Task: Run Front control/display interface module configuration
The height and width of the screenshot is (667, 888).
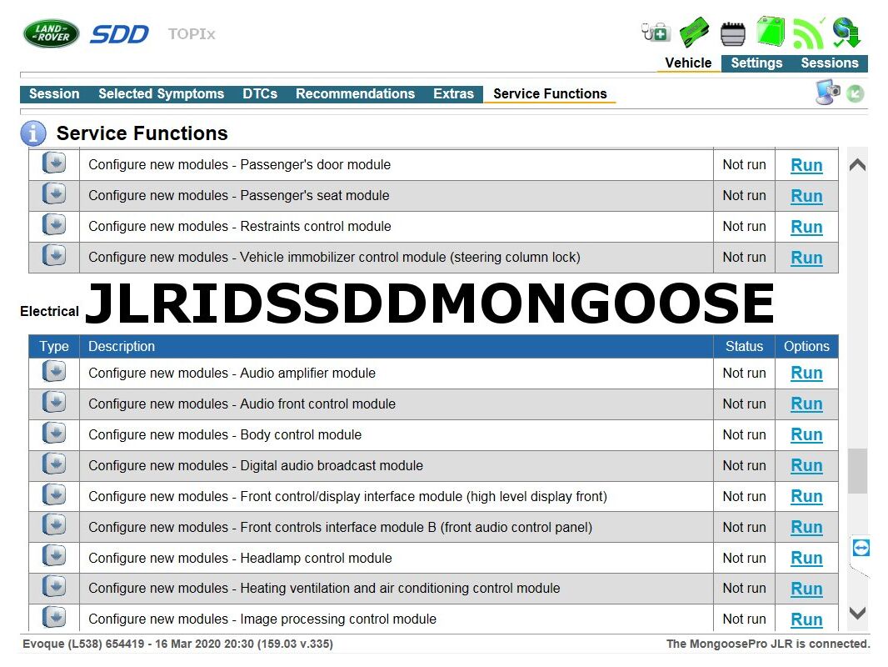Action: (x=806, y=496)
